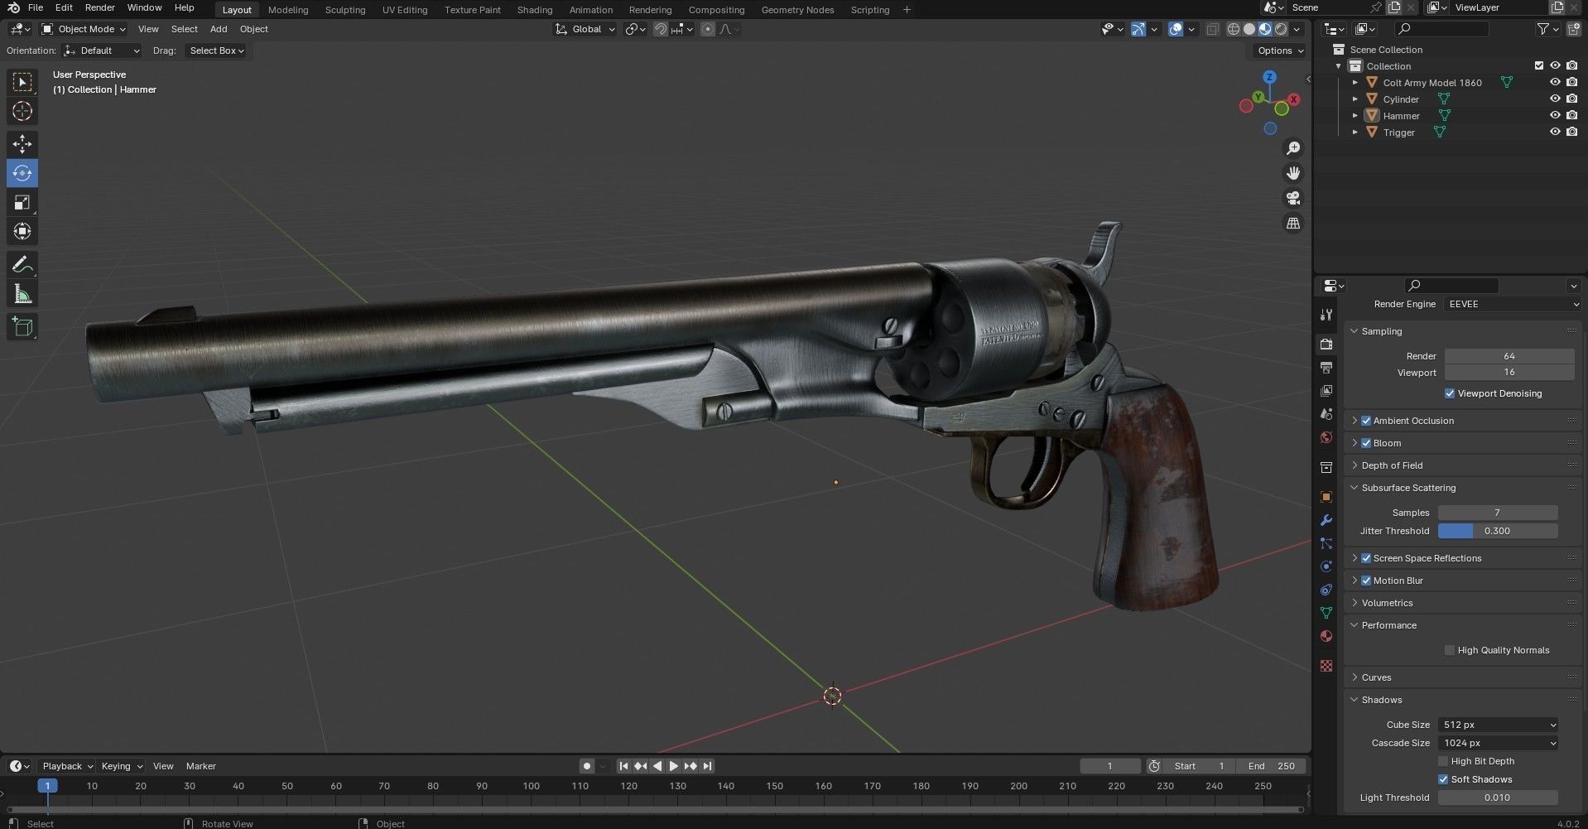Toggle Ambient Occlusion checkbox
This screenshot has width=1588, height=829.
(x=1366, y=421)
